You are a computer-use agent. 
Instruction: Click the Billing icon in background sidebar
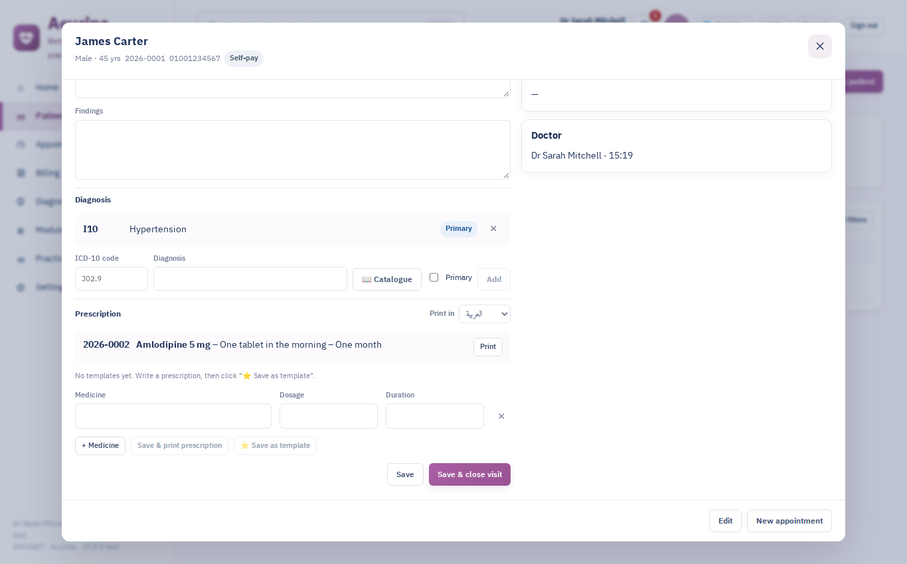tap(21, 173)
